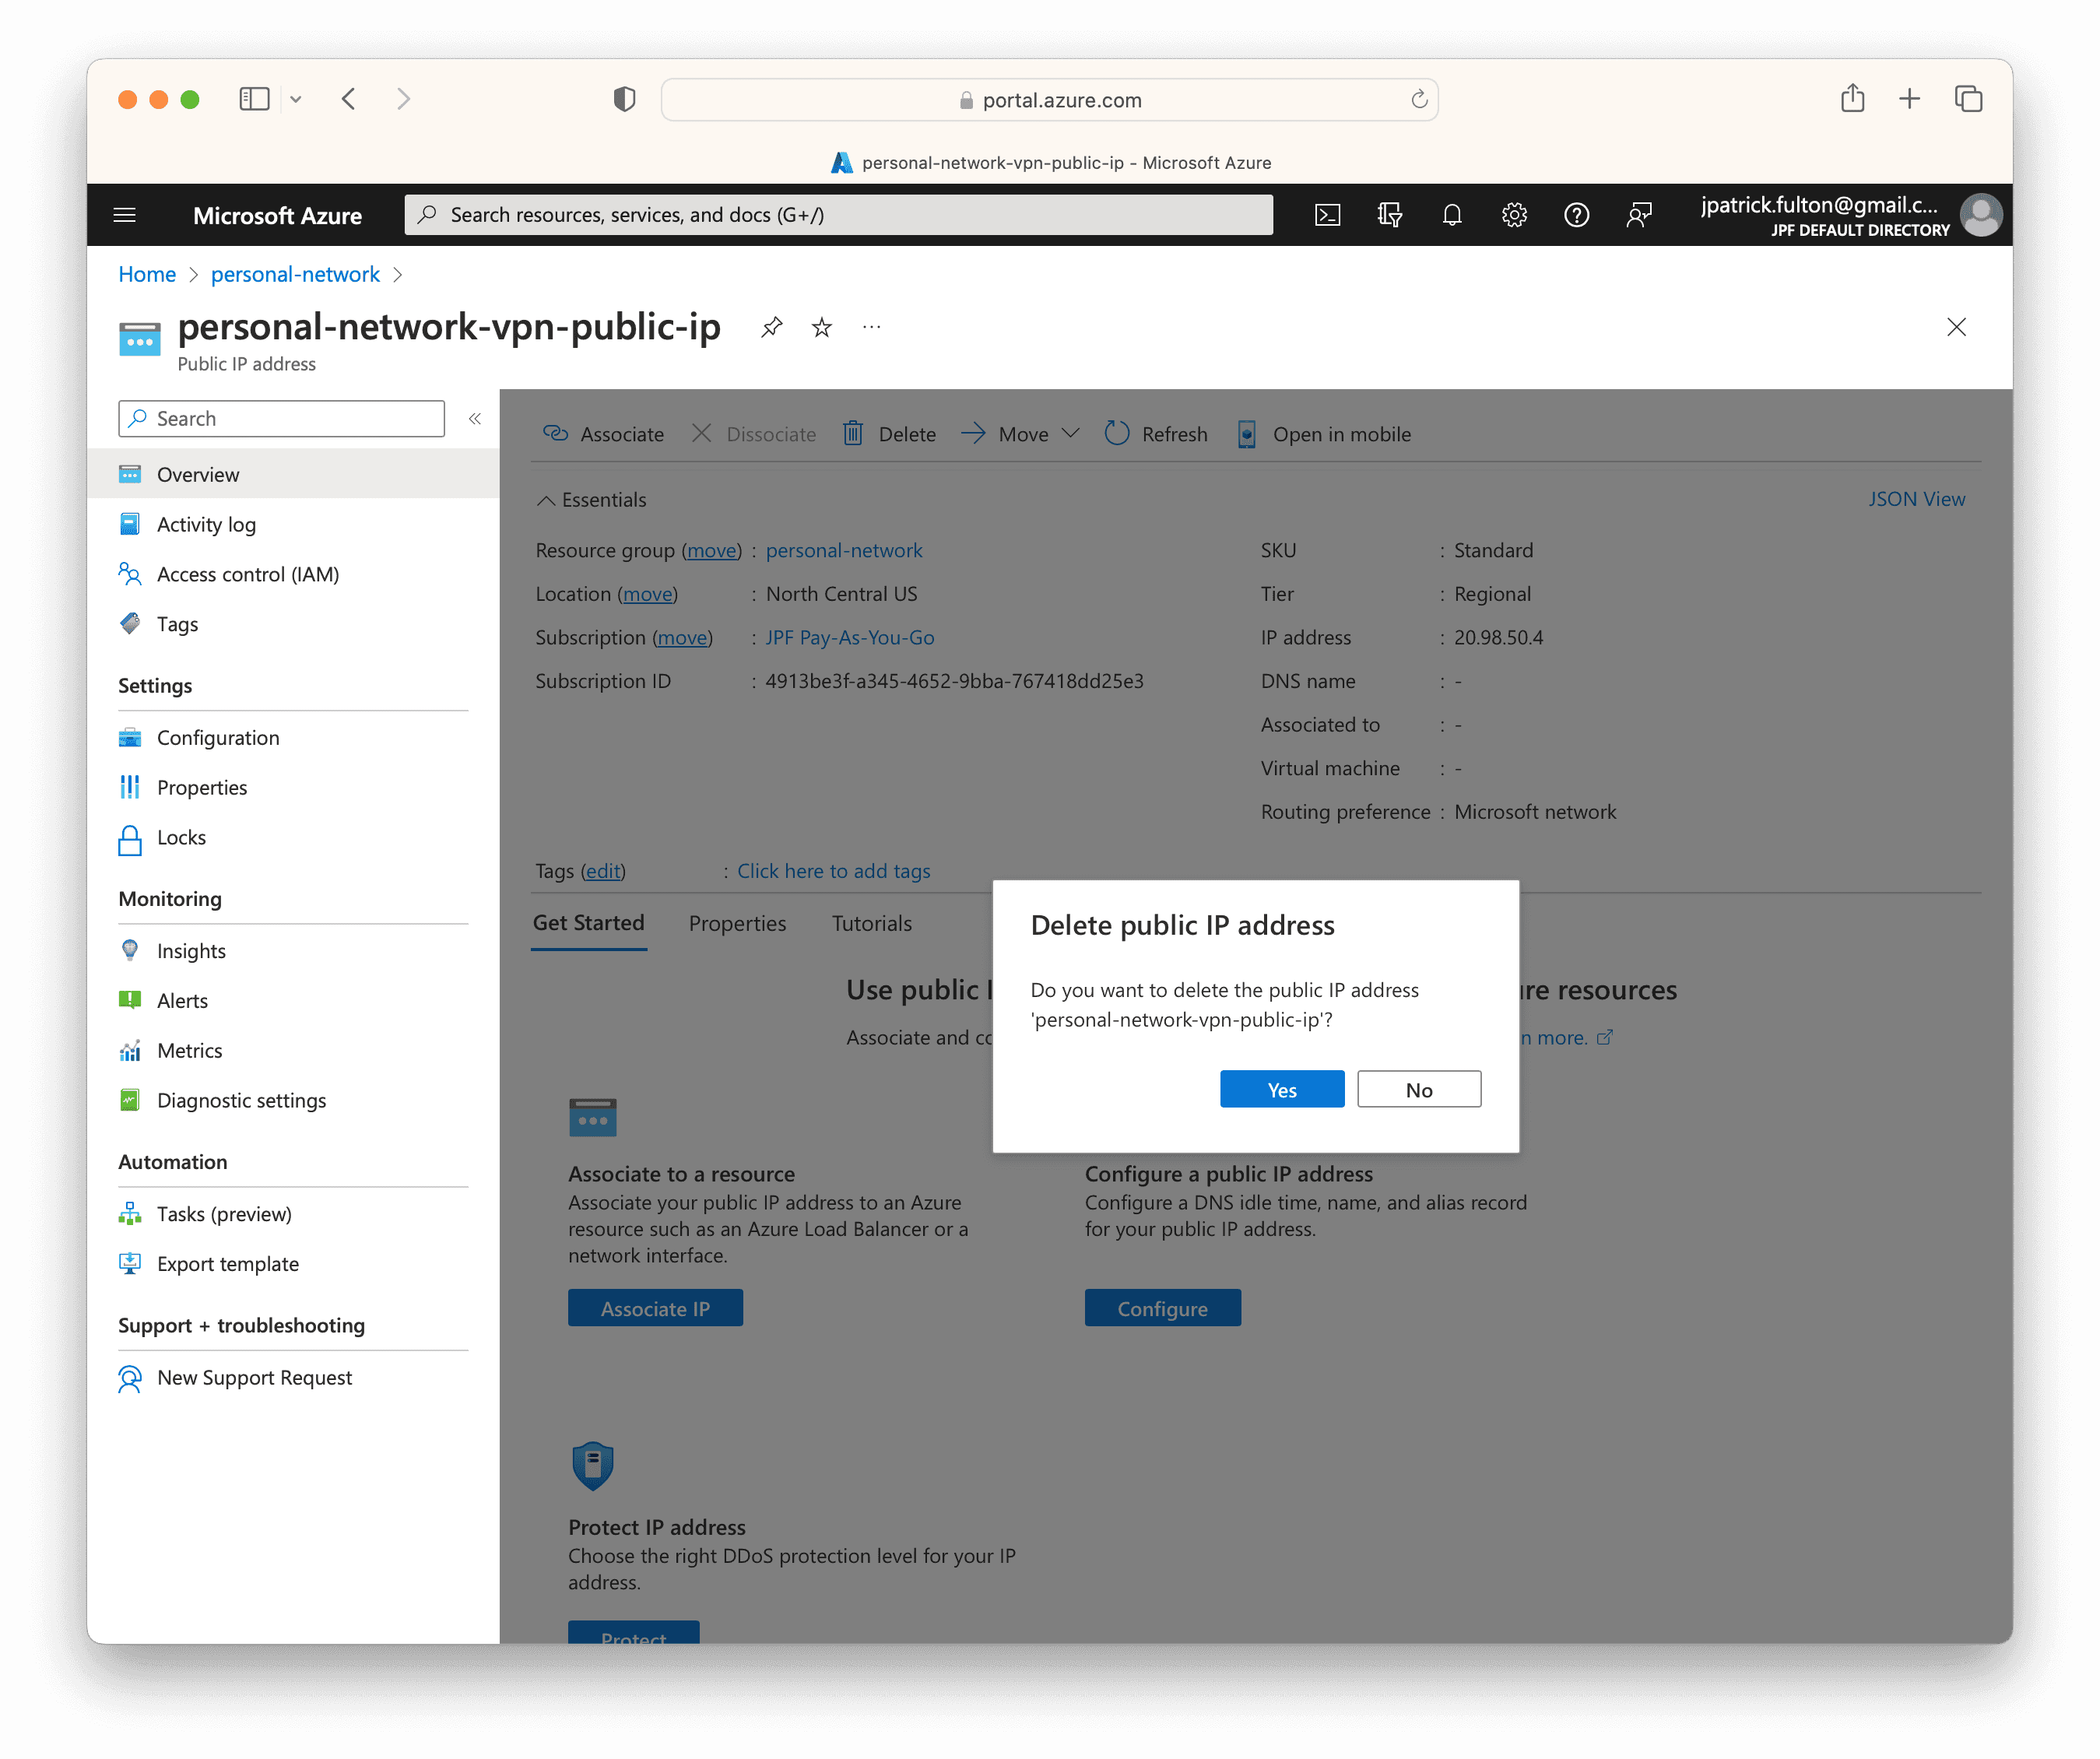Add resource to favorites star
The image size is (2100, 1759).
(x=822, y=327)
